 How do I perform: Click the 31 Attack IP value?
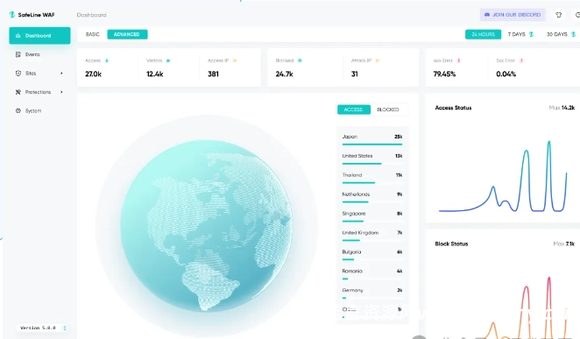coord(354,74)
